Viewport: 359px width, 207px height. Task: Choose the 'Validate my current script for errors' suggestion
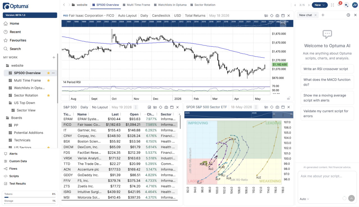(x=327, y=114)
